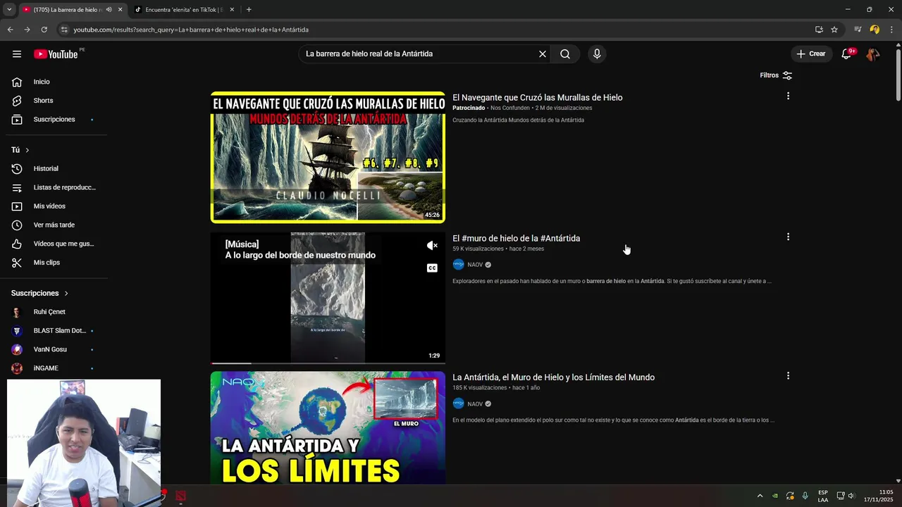
Task: Go to the YouTube home logo
Action: tap(56, 54)
